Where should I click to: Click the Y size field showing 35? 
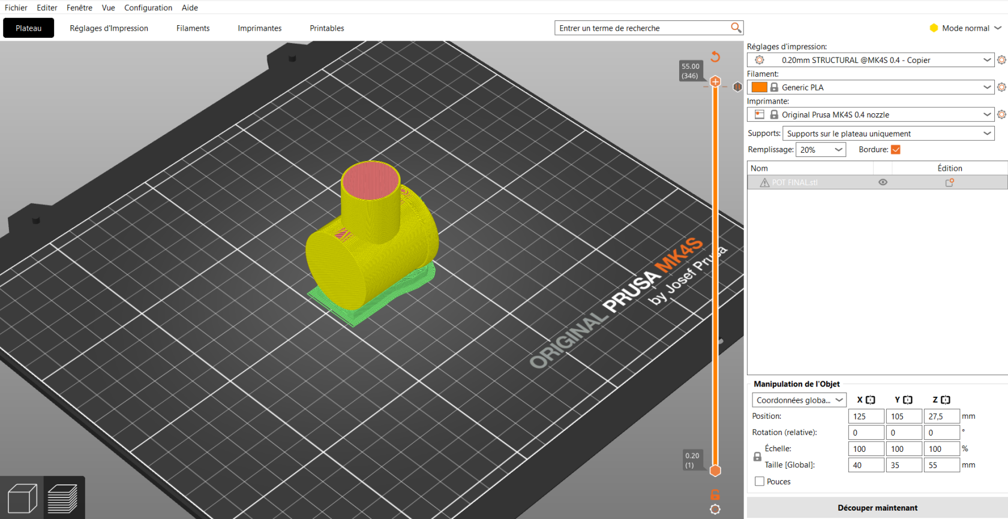click(x=904, y=465)
